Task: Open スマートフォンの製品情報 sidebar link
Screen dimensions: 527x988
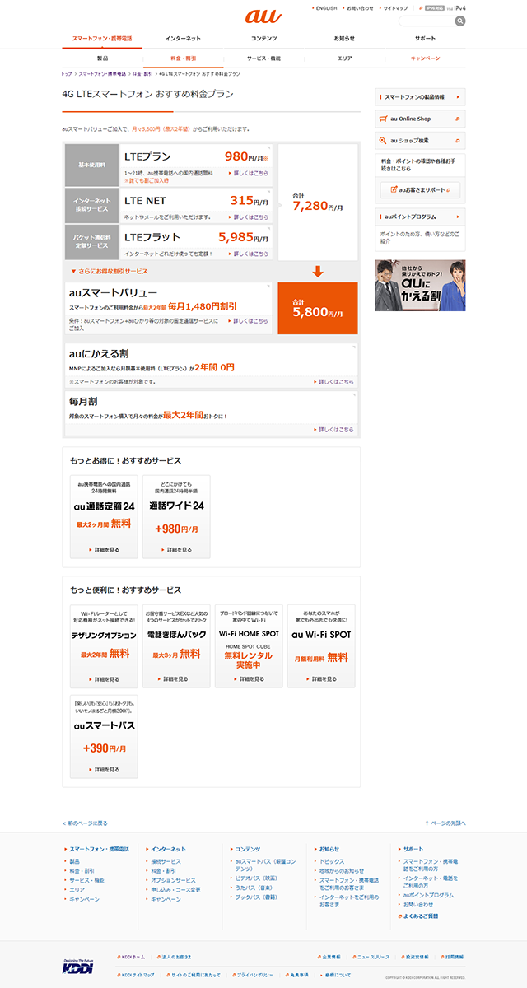Action: click(x=420, y=96)
